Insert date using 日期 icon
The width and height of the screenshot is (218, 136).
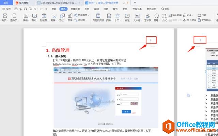point(199,15)
